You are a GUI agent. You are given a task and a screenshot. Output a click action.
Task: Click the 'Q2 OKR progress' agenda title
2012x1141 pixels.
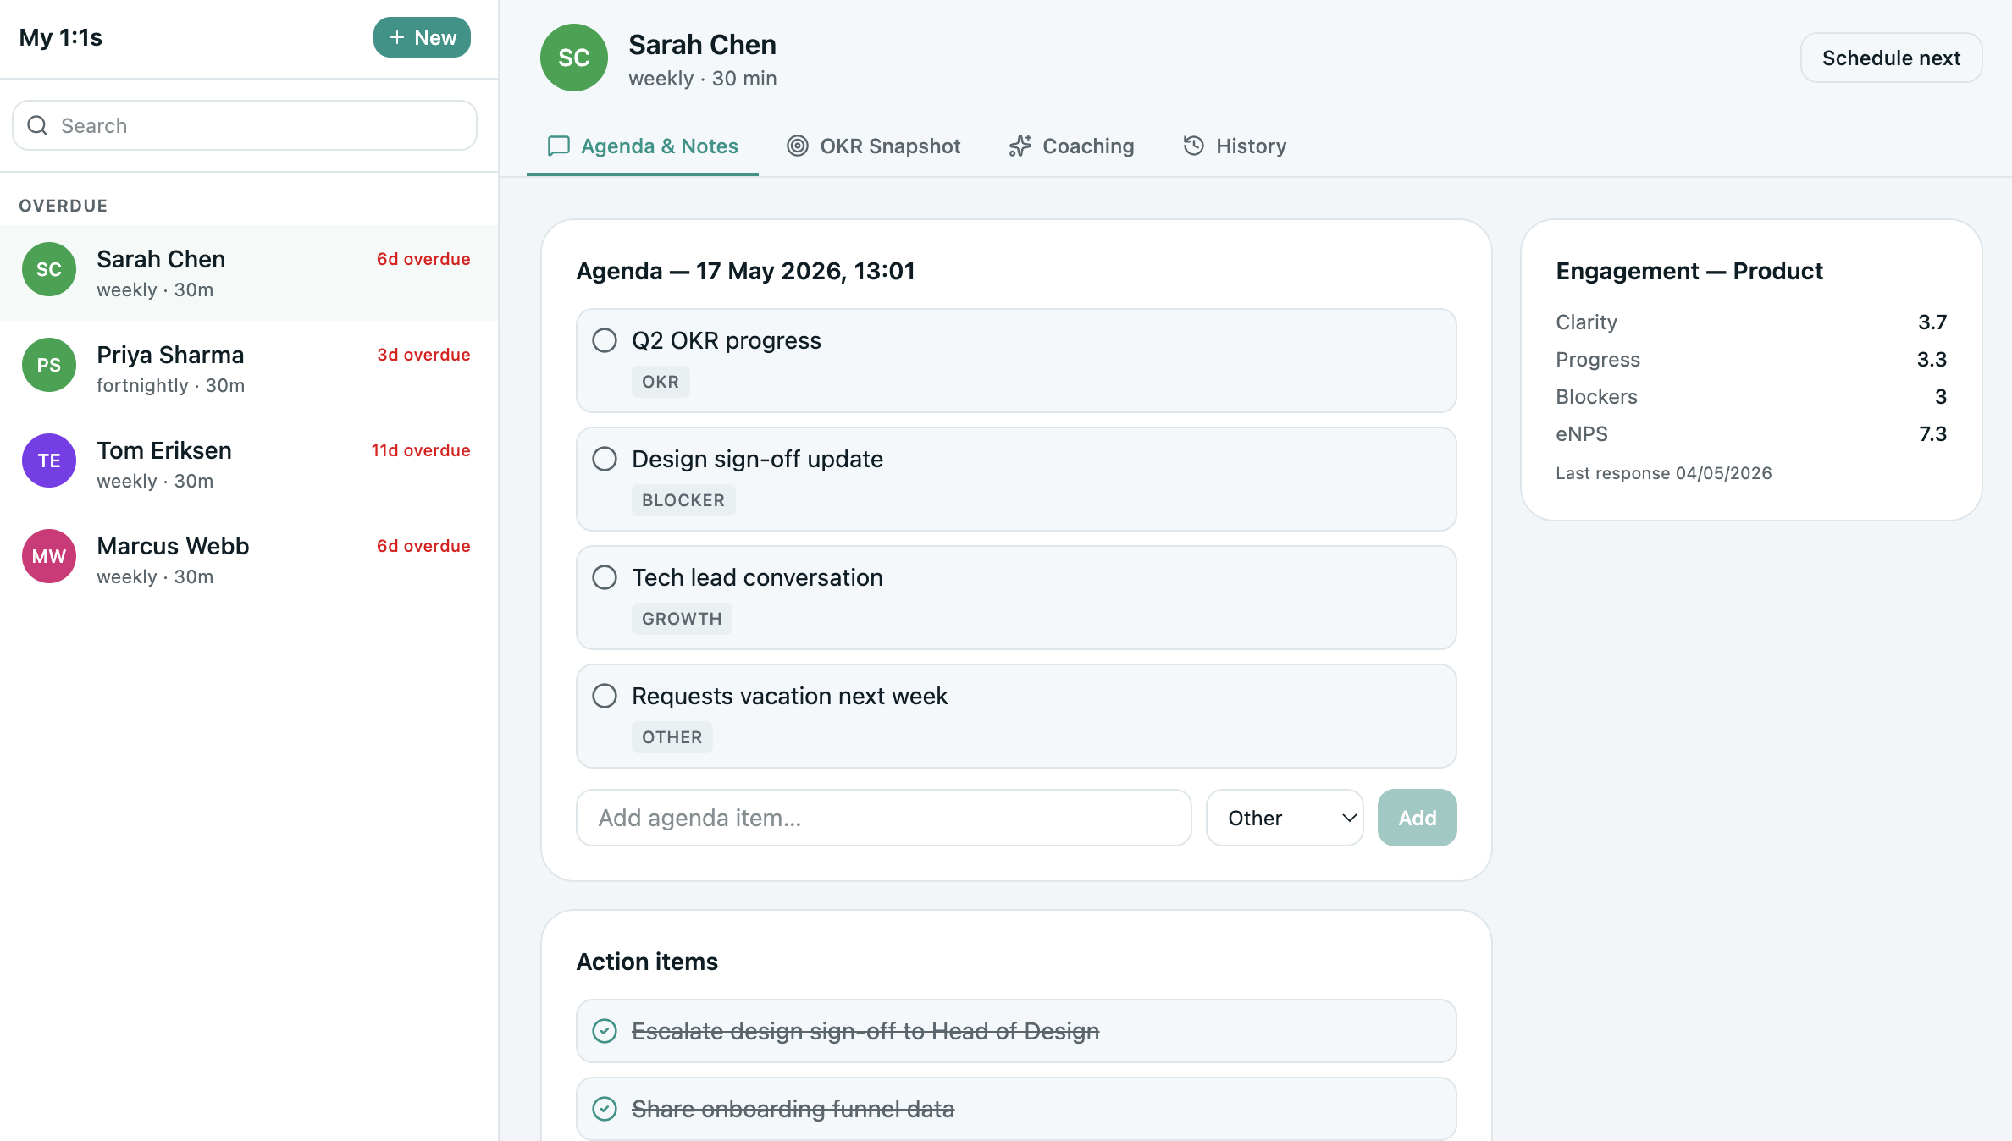(727, 340)
